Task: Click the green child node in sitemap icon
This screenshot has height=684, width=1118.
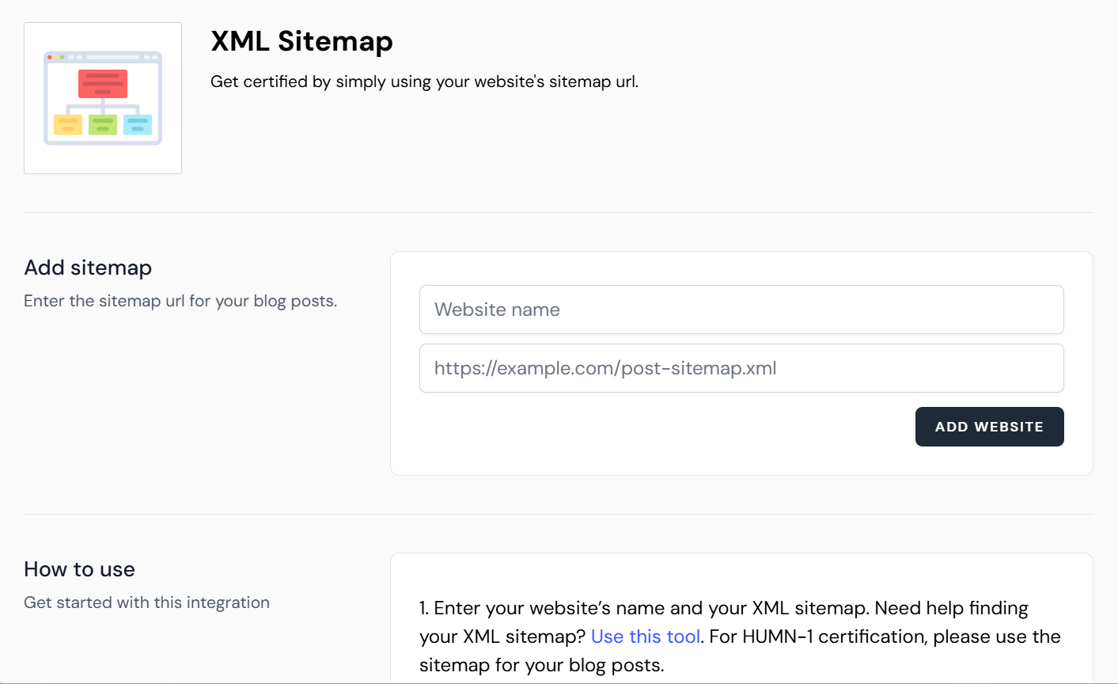Action: 103,125
